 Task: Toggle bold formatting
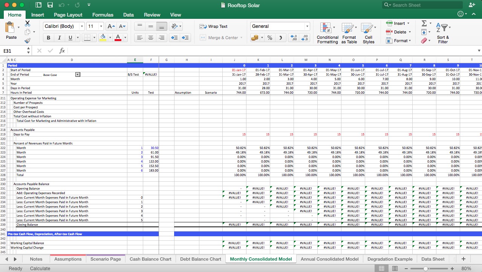pos(48,38)
